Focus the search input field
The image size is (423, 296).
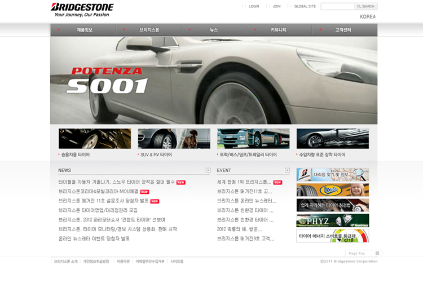tap(338, 6)
